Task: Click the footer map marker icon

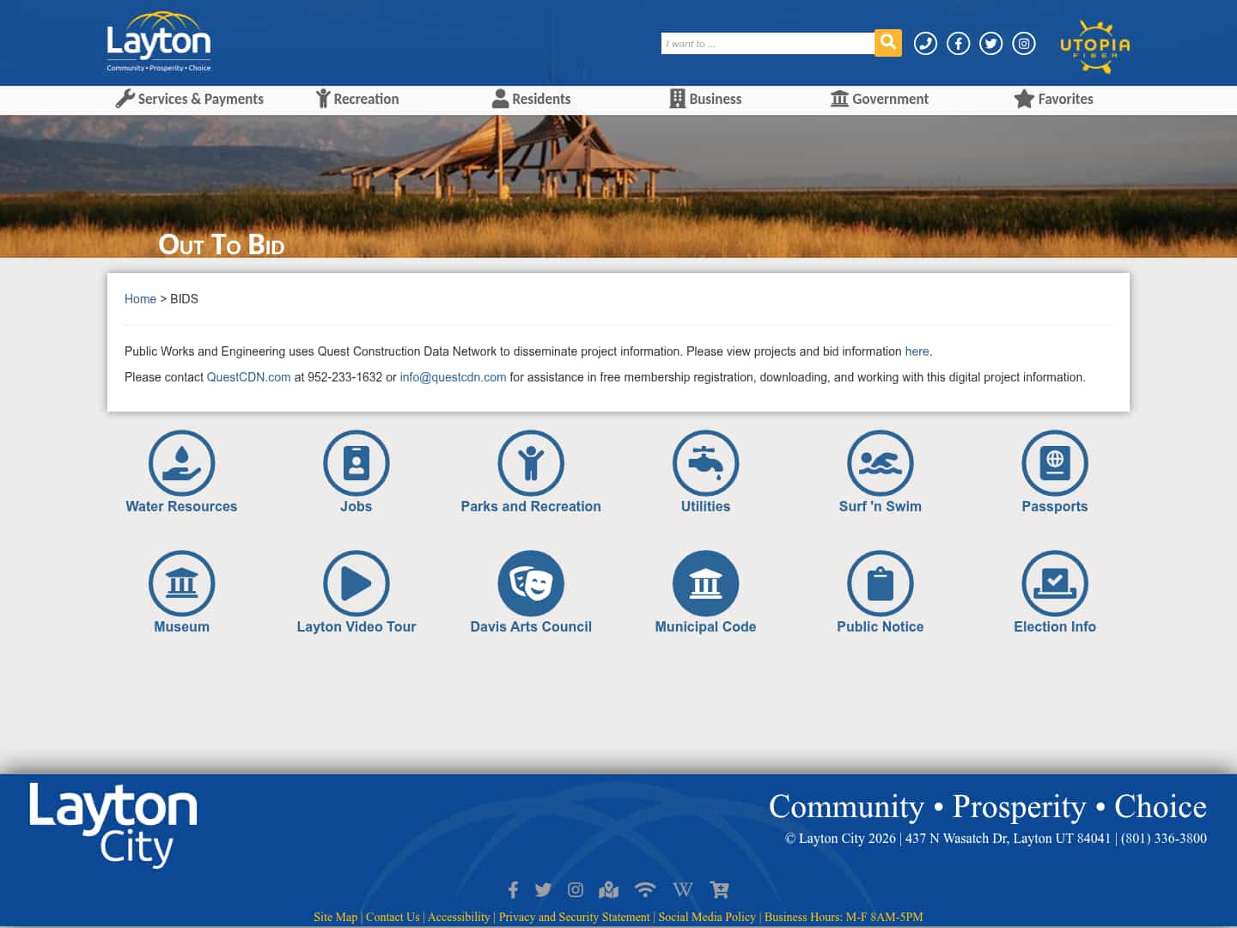Action: point(609,890)
